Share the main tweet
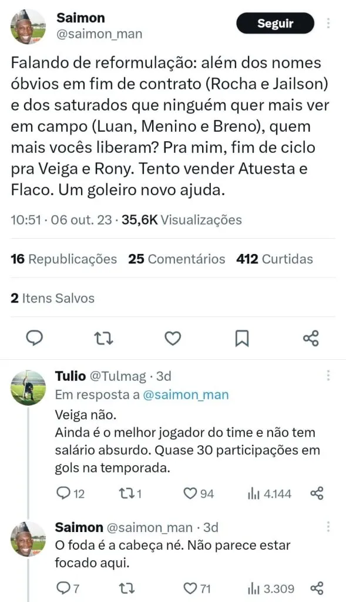The image size is (346, 602). 311,338
